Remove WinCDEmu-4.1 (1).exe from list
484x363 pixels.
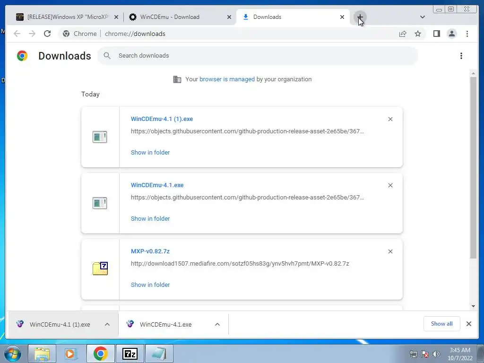[x=390, y=119]
